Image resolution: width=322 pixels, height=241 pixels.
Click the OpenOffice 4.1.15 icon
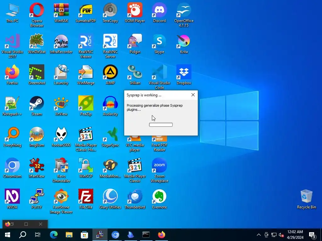pos(184,15)
